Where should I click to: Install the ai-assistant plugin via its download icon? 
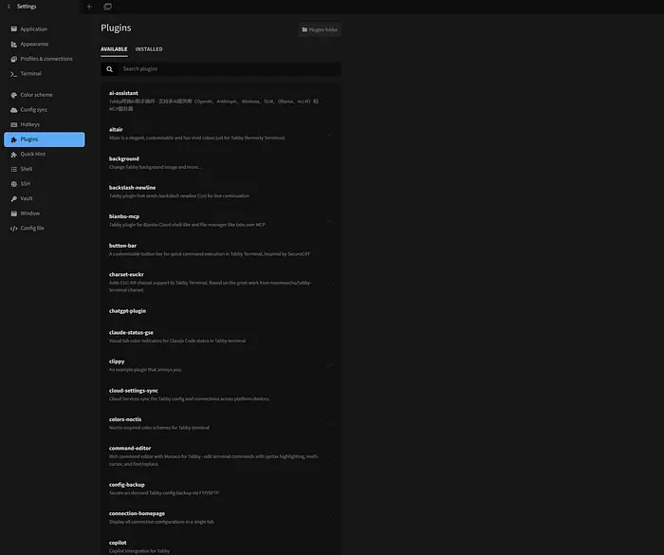click(x=328, y=101)
